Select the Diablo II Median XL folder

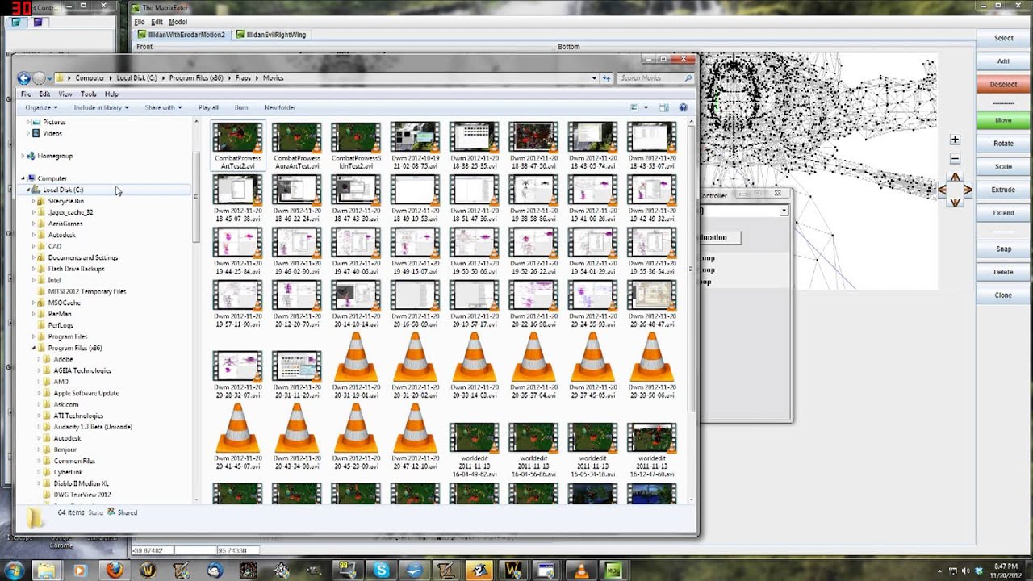click(x=81, y=484)
